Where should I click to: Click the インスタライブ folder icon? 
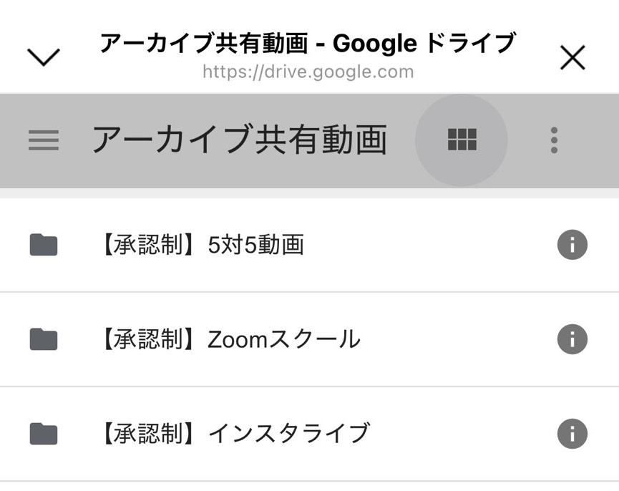(44, 434)
